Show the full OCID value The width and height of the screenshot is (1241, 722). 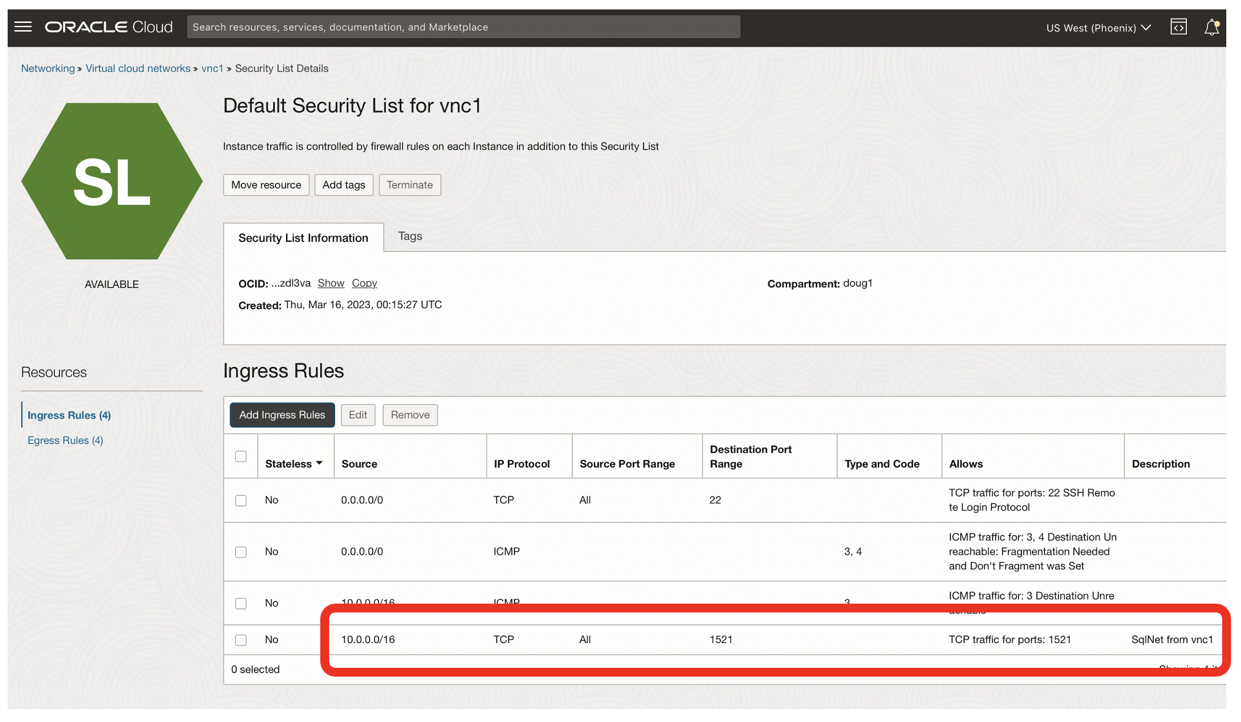tap(331, 283)
